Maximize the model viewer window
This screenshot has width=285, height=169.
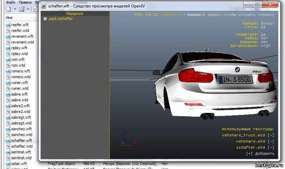(x=257, y=4)
